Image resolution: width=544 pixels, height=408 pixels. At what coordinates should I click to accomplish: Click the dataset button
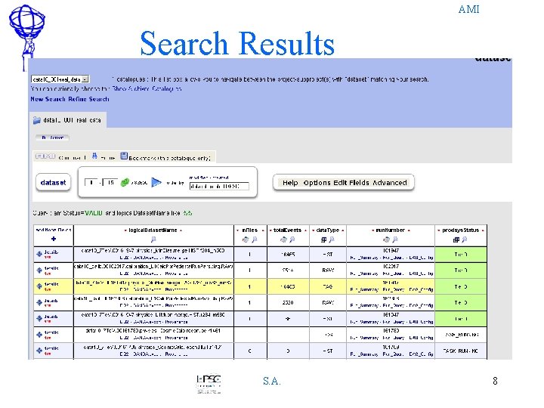click(53, 183)
